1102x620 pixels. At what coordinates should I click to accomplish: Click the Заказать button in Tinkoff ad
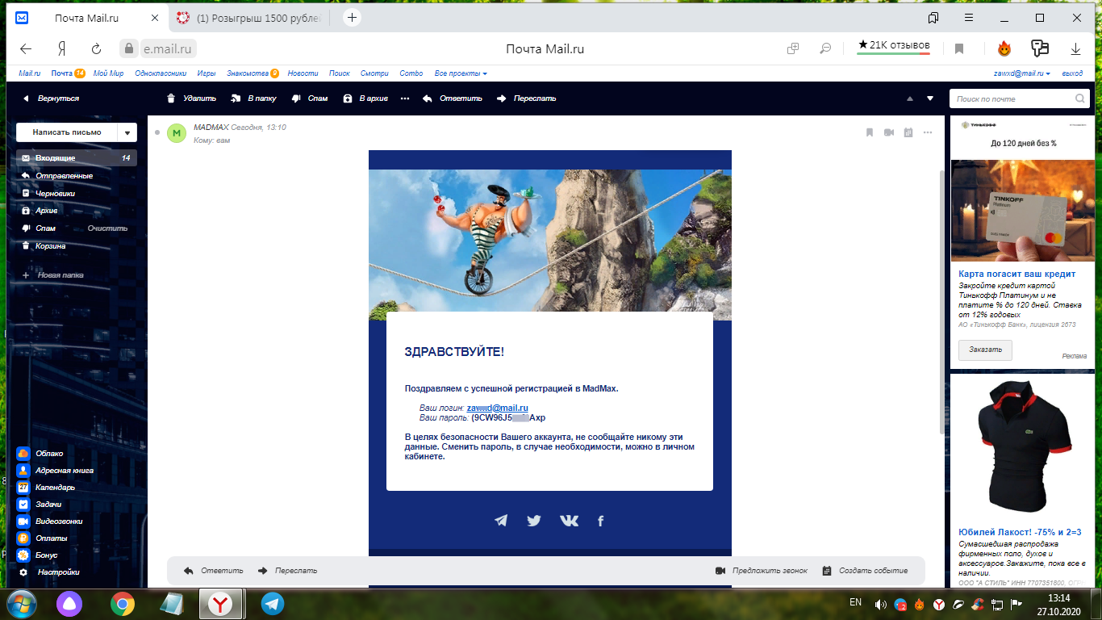(x=985, y=350)
